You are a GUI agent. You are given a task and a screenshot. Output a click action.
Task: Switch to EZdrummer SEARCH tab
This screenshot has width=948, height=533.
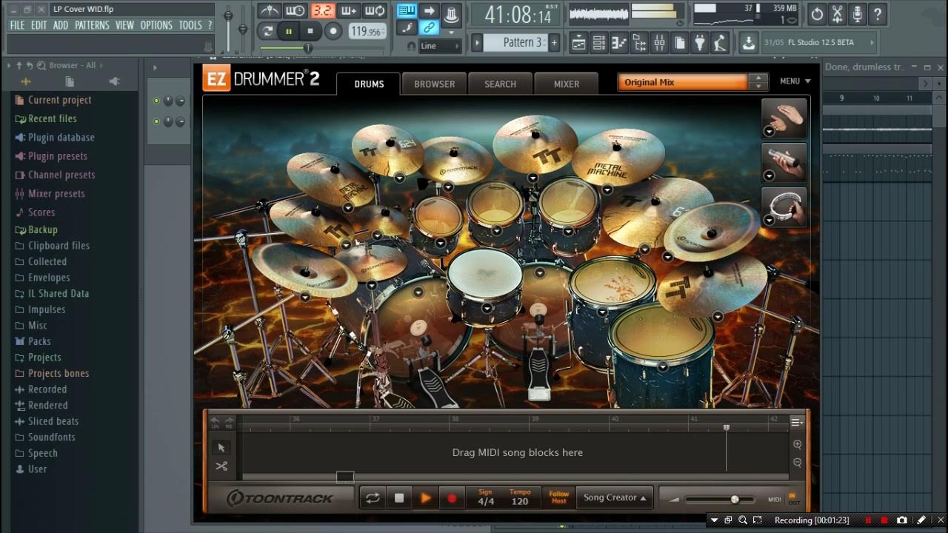(500, 84)
